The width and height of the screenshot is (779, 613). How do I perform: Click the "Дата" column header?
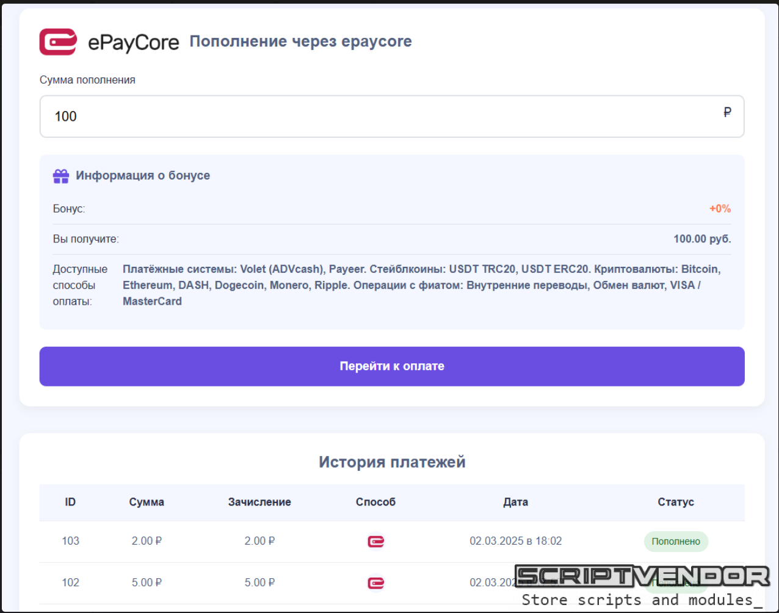[x=516, y=502]
